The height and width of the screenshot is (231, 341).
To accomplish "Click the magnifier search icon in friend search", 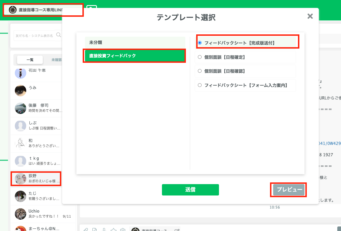I will coord(58,35).
